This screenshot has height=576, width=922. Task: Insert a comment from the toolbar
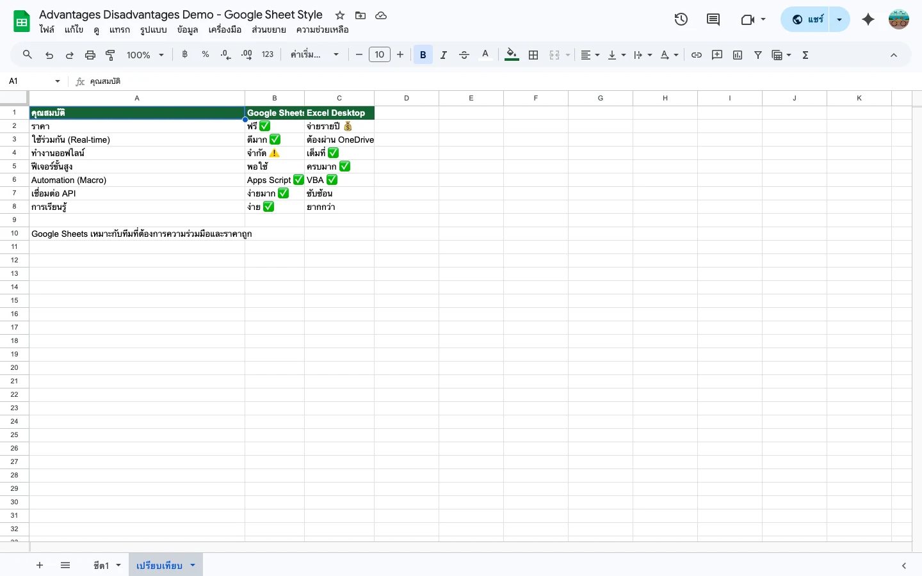(717, 54)
